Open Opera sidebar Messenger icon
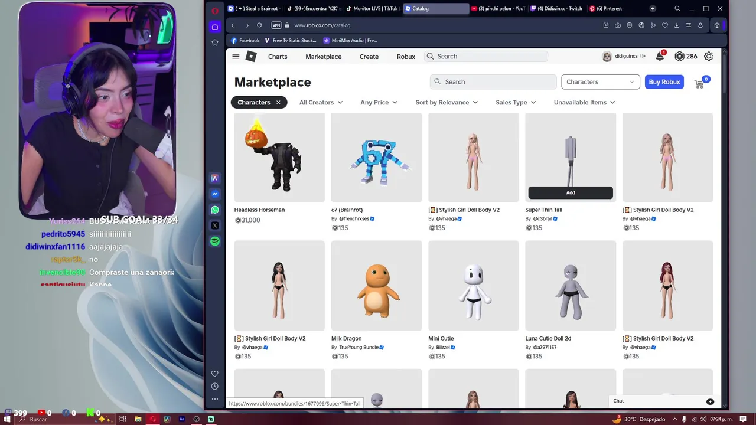 (x=215, y=194)
